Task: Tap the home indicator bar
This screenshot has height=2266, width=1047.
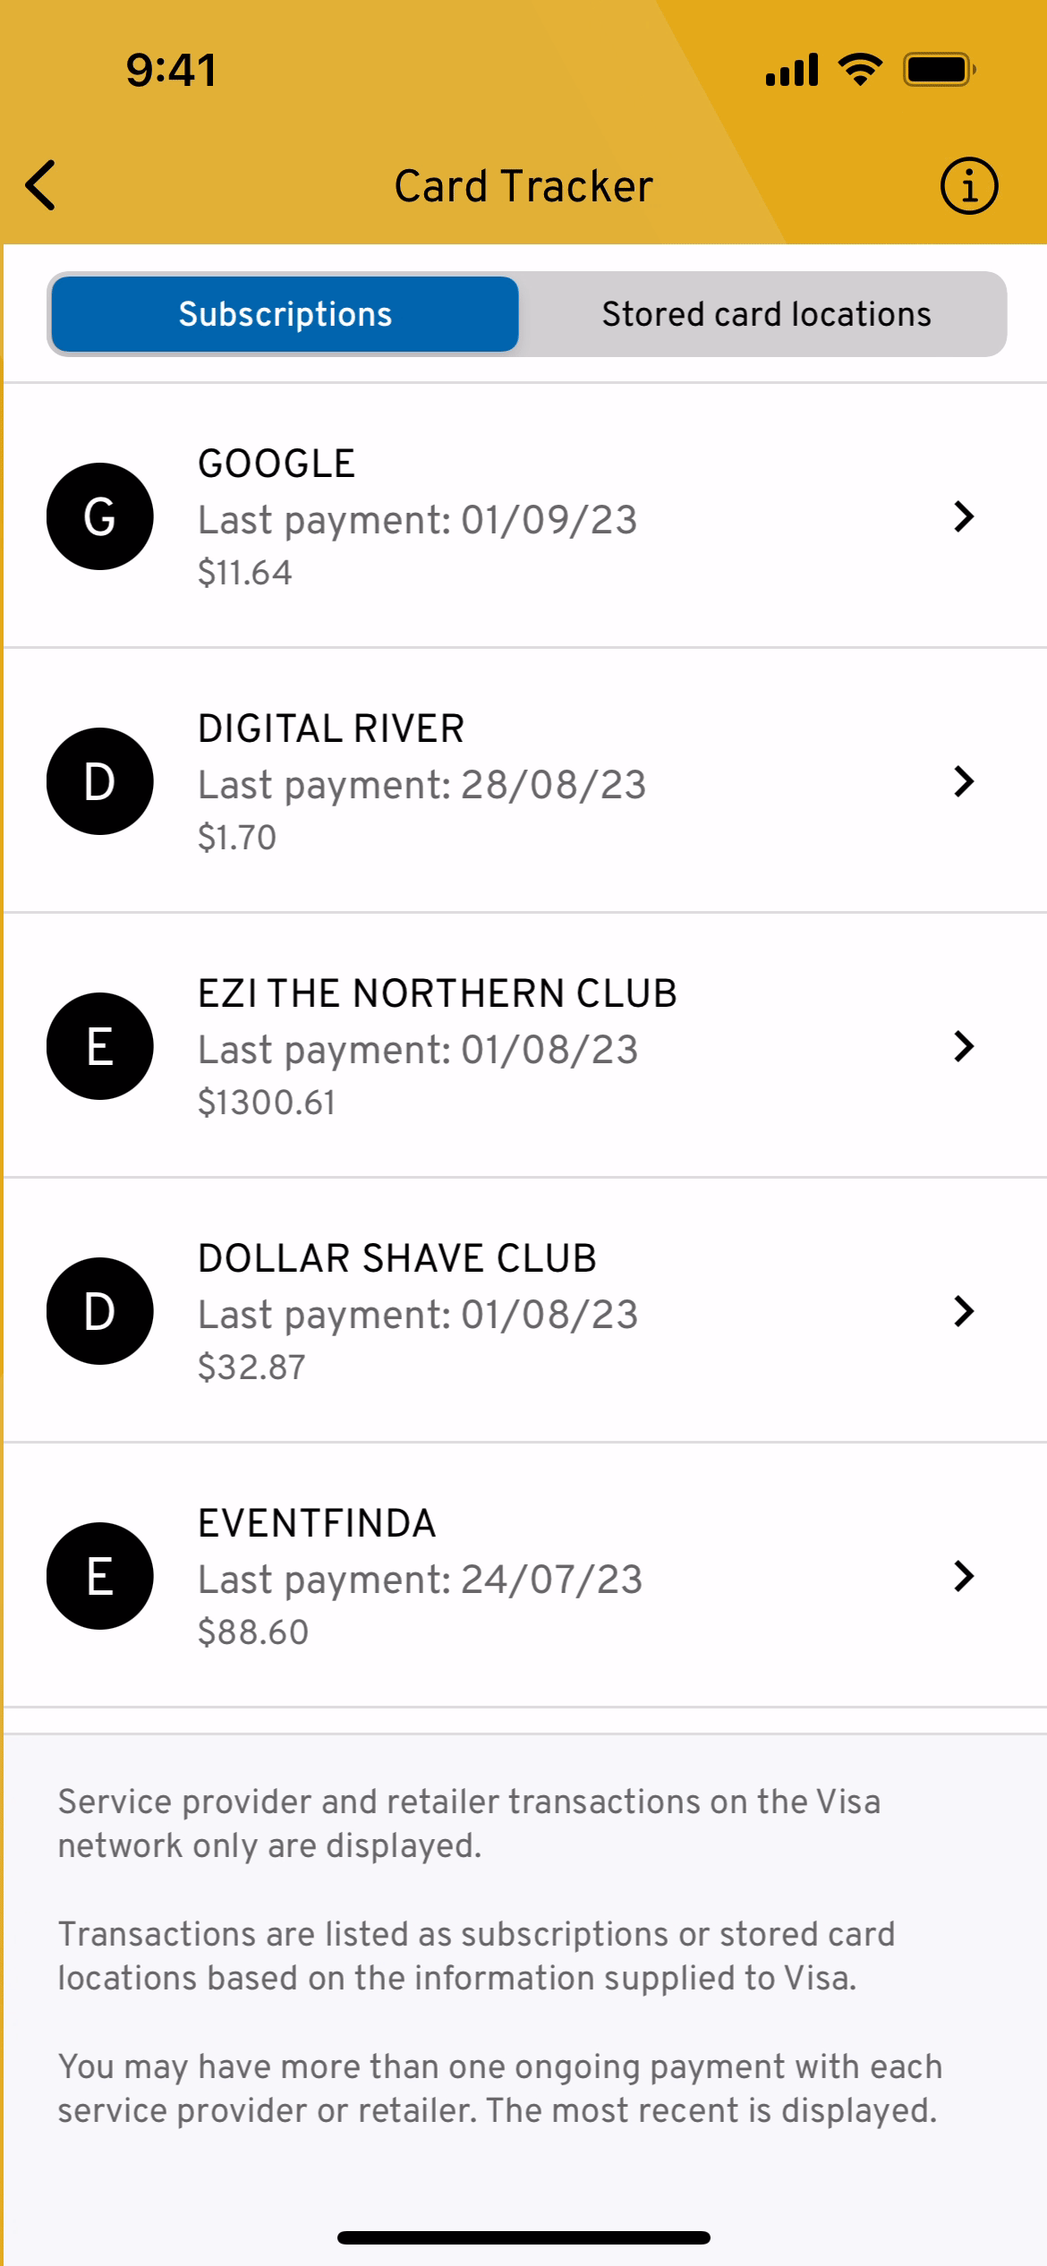Action: coord(523,2237)
